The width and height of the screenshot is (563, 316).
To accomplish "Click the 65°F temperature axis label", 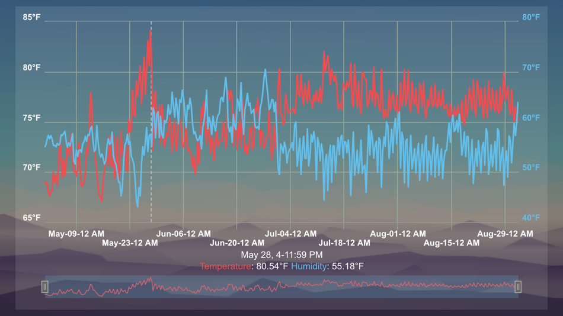I will coord(31,218).
